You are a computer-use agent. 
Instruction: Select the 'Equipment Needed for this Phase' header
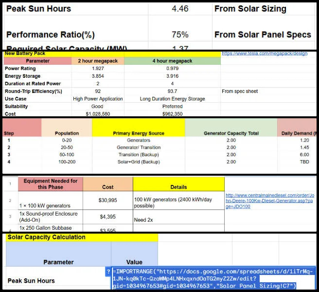(51, 184)
